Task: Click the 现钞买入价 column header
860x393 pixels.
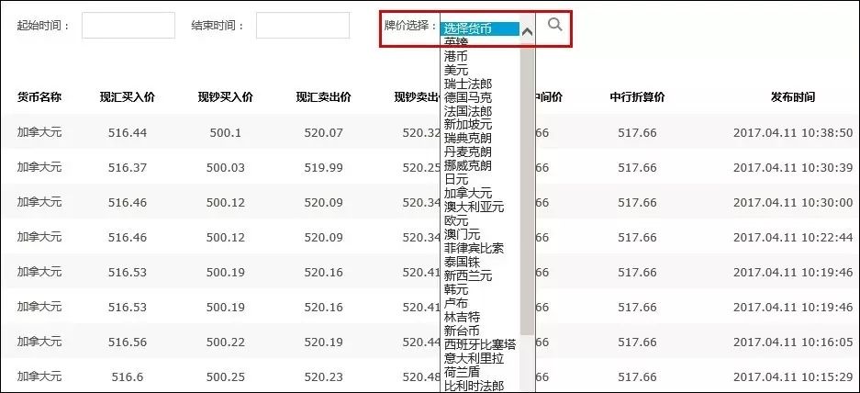Action: pyautogui.click(x=226, y=97)
